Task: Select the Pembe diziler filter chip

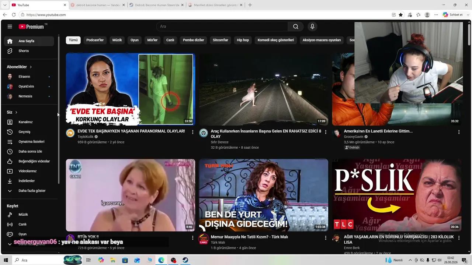Action: (194, 40)
